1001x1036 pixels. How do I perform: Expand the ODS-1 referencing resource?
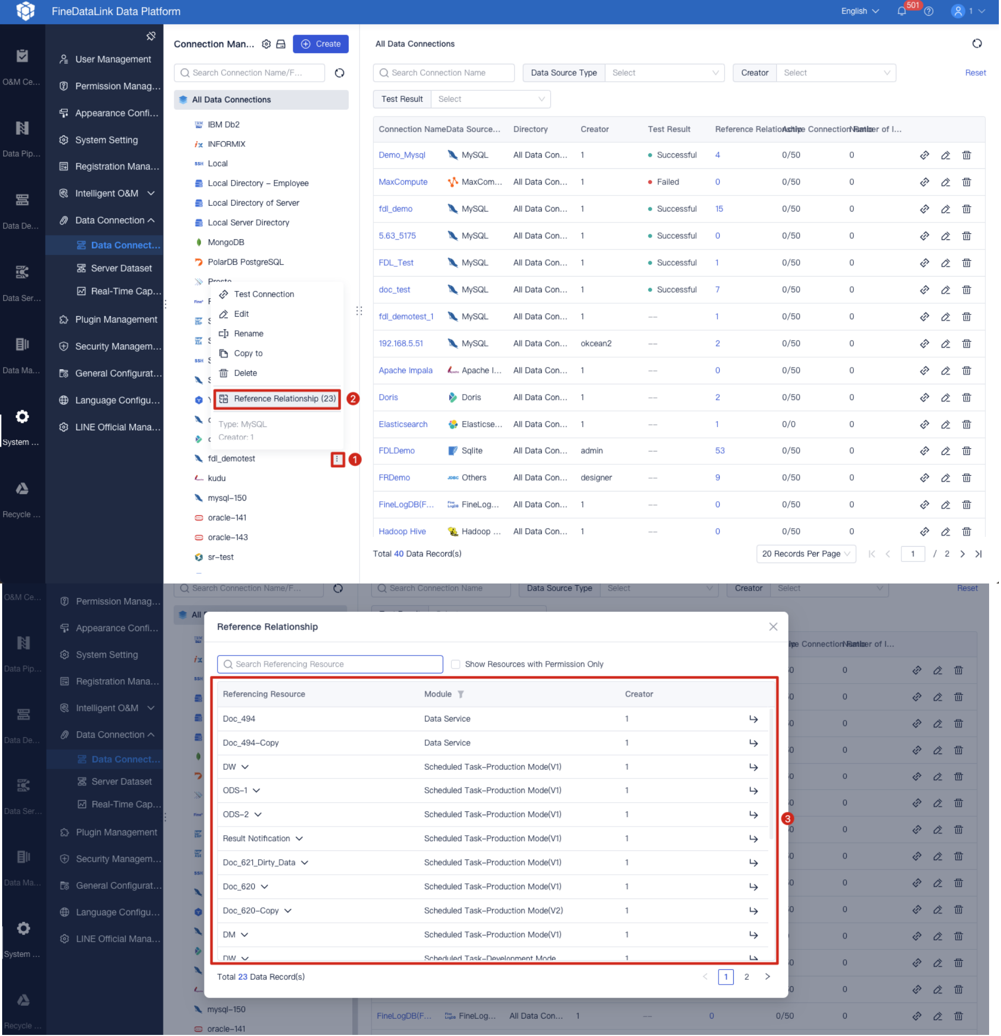pos(256,791)
